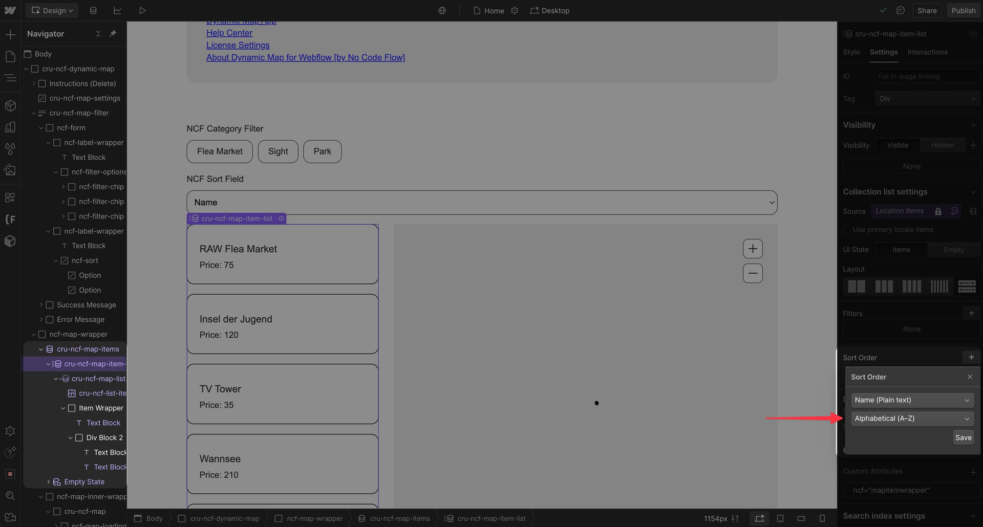983x527 pixels.
Task: Open the site analytics chart icon
Action: pyautogui.click(x=117, y=10)
